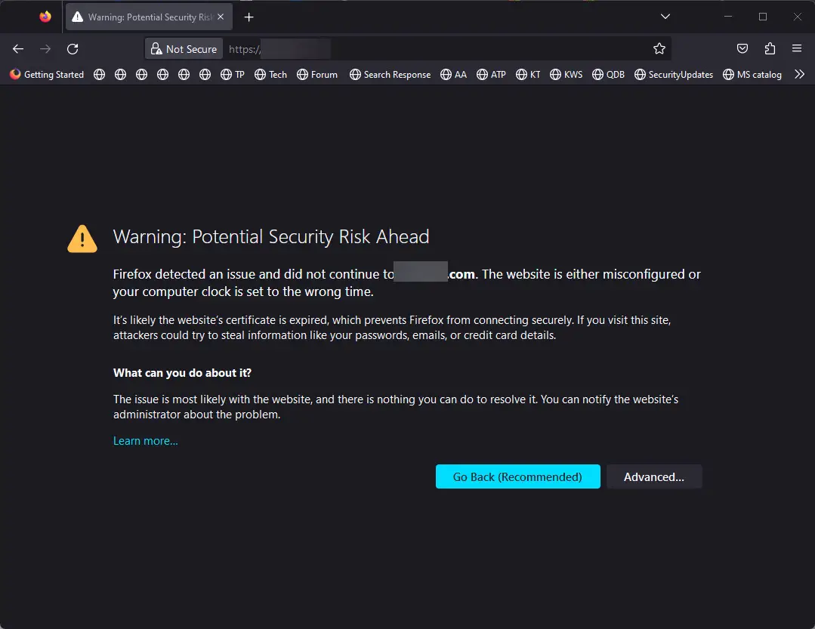Open the TP bookmark

coord(233,74)
